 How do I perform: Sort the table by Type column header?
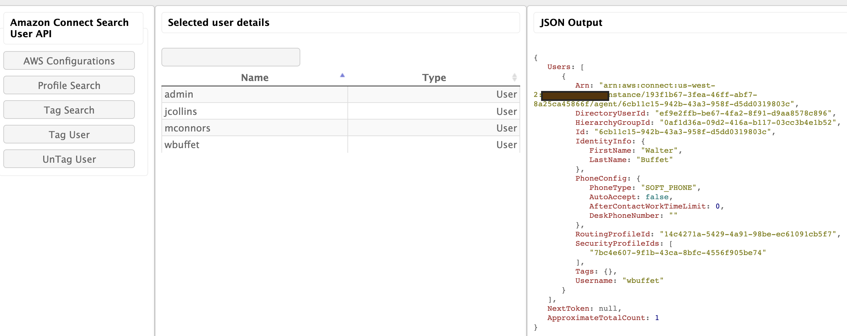(x=434, y=77)
